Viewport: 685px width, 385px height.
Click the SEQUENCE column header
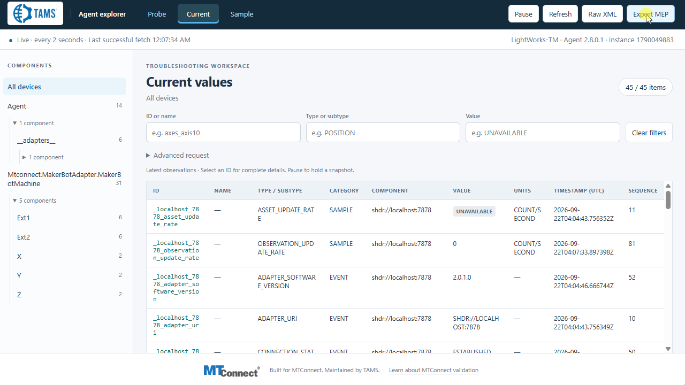643,191
